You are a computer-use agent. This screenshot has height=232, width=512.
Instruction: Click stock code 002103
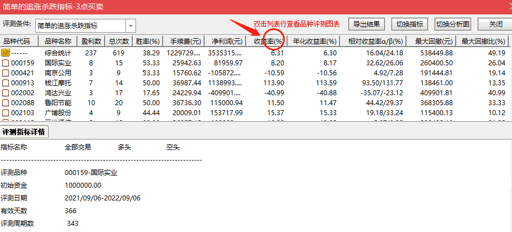(x=23, y=113)
